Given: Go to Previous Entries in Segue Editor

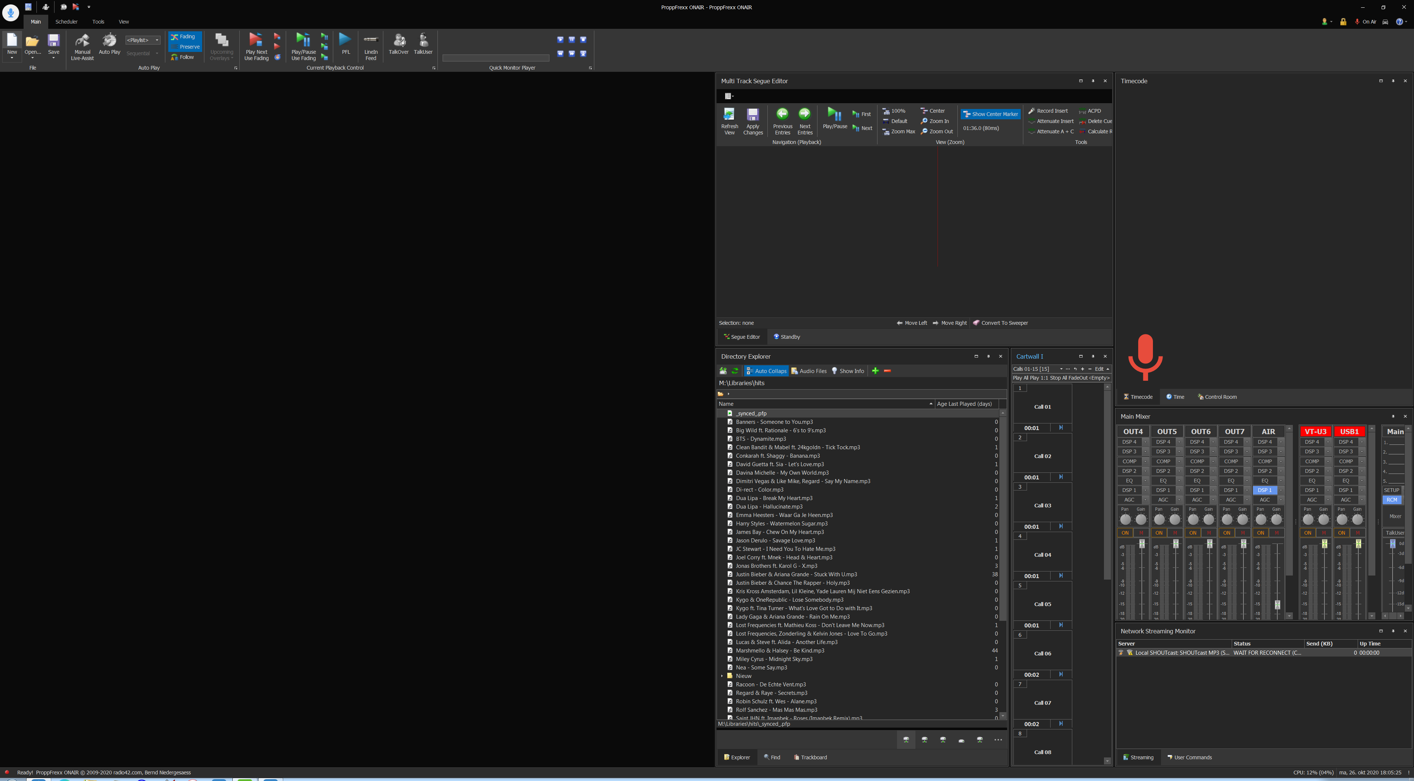Looking at the screenshot, I should [783, 121].
